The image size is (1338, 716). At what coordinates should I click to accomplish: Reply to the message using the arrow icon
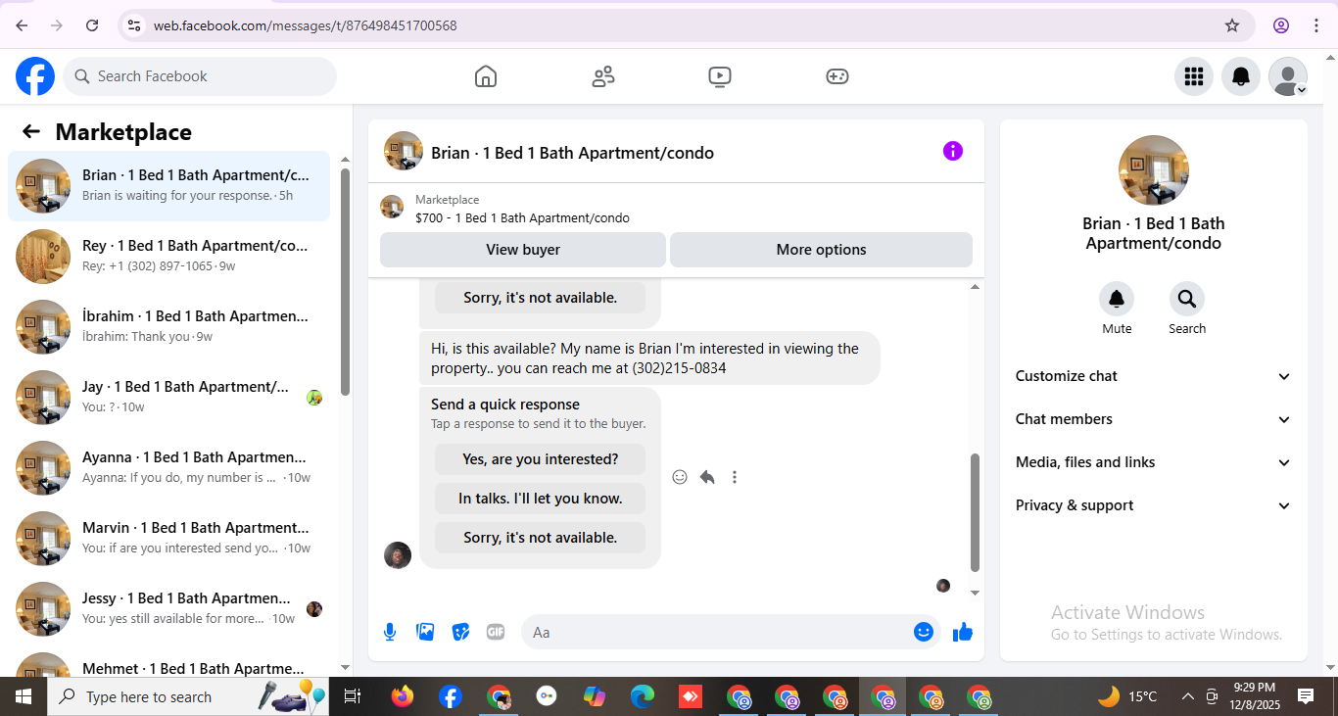tap(707, 477)
